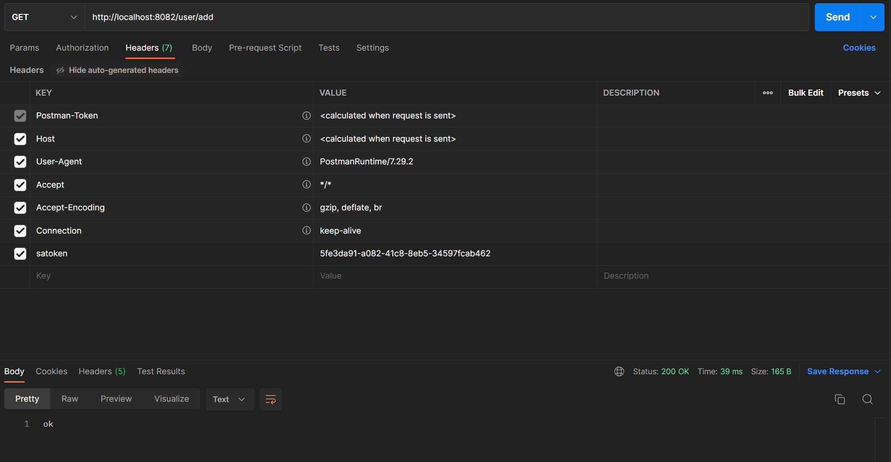Expand the Presets dropdown
Screen dimensions: 891x462
click(859, 93)
